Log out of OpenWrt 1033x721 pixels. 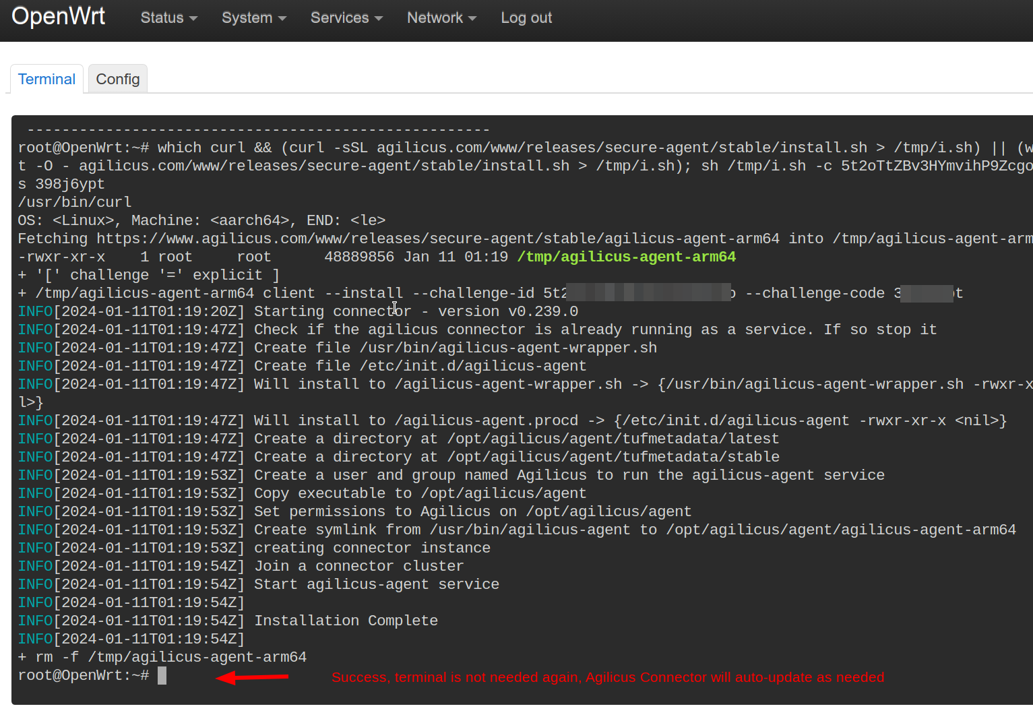pyautogui.click(x=526, y=18)
